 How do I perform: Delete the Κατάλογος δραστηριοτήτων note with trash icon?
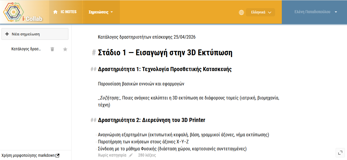click(52, 49)
